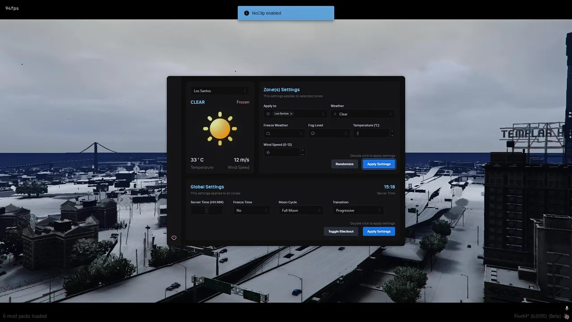Click the FiveM (b3095) (Beta) version text
Screen dimensions: 572x322
(538, 316)
